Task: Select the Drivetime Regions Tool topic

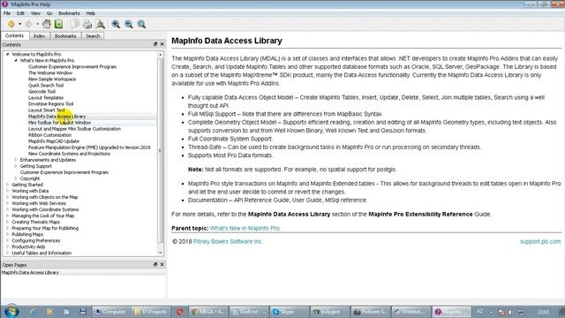Action: [x=51, y=104]
